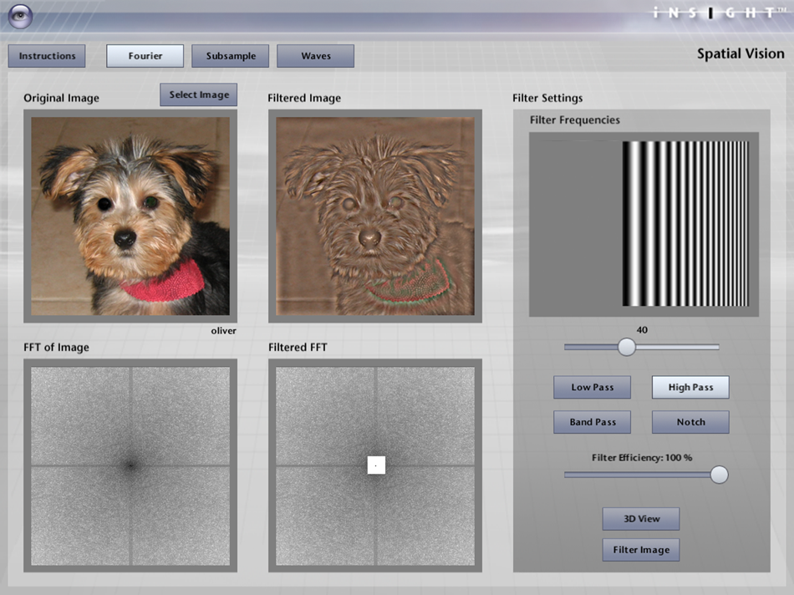
Task: Open the 3D View
Action: click(x=641, y=519)
